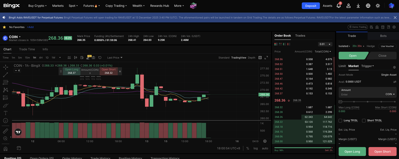Select the trend line drawing tool
The image size is (399, 159).
tap(5, 75)
